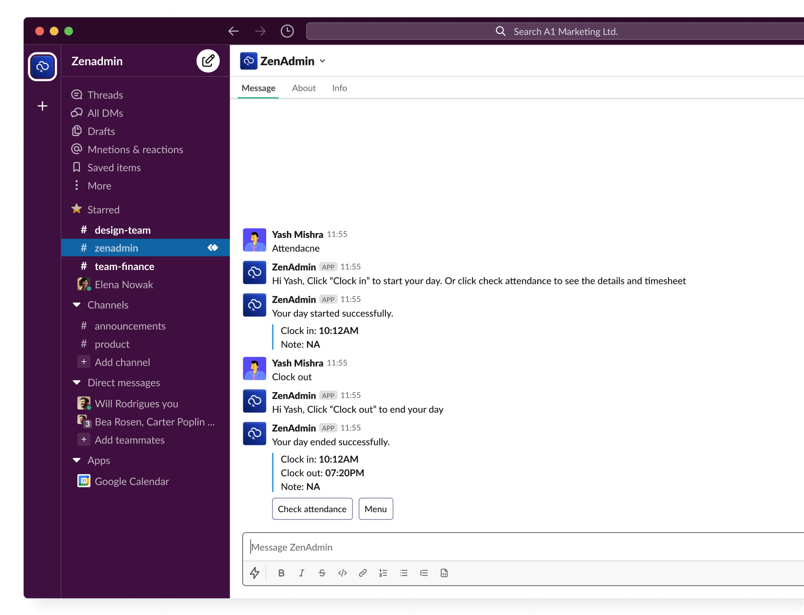This screenshot has height=615, width=804.
Task: Click the Menu button
Action: pyautogui.click(x=376, y=509)
